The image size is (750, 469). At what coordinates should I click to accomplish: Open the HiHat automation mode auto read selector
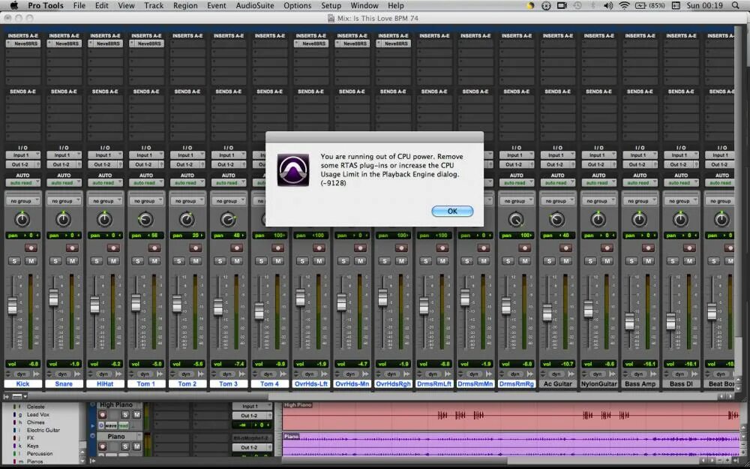(105, 183)
